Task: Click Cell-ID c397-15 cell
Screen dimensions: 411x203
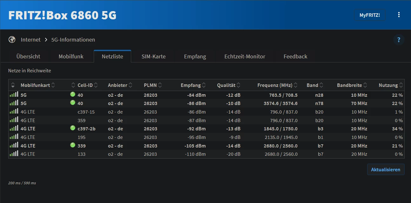Action: 86,112
